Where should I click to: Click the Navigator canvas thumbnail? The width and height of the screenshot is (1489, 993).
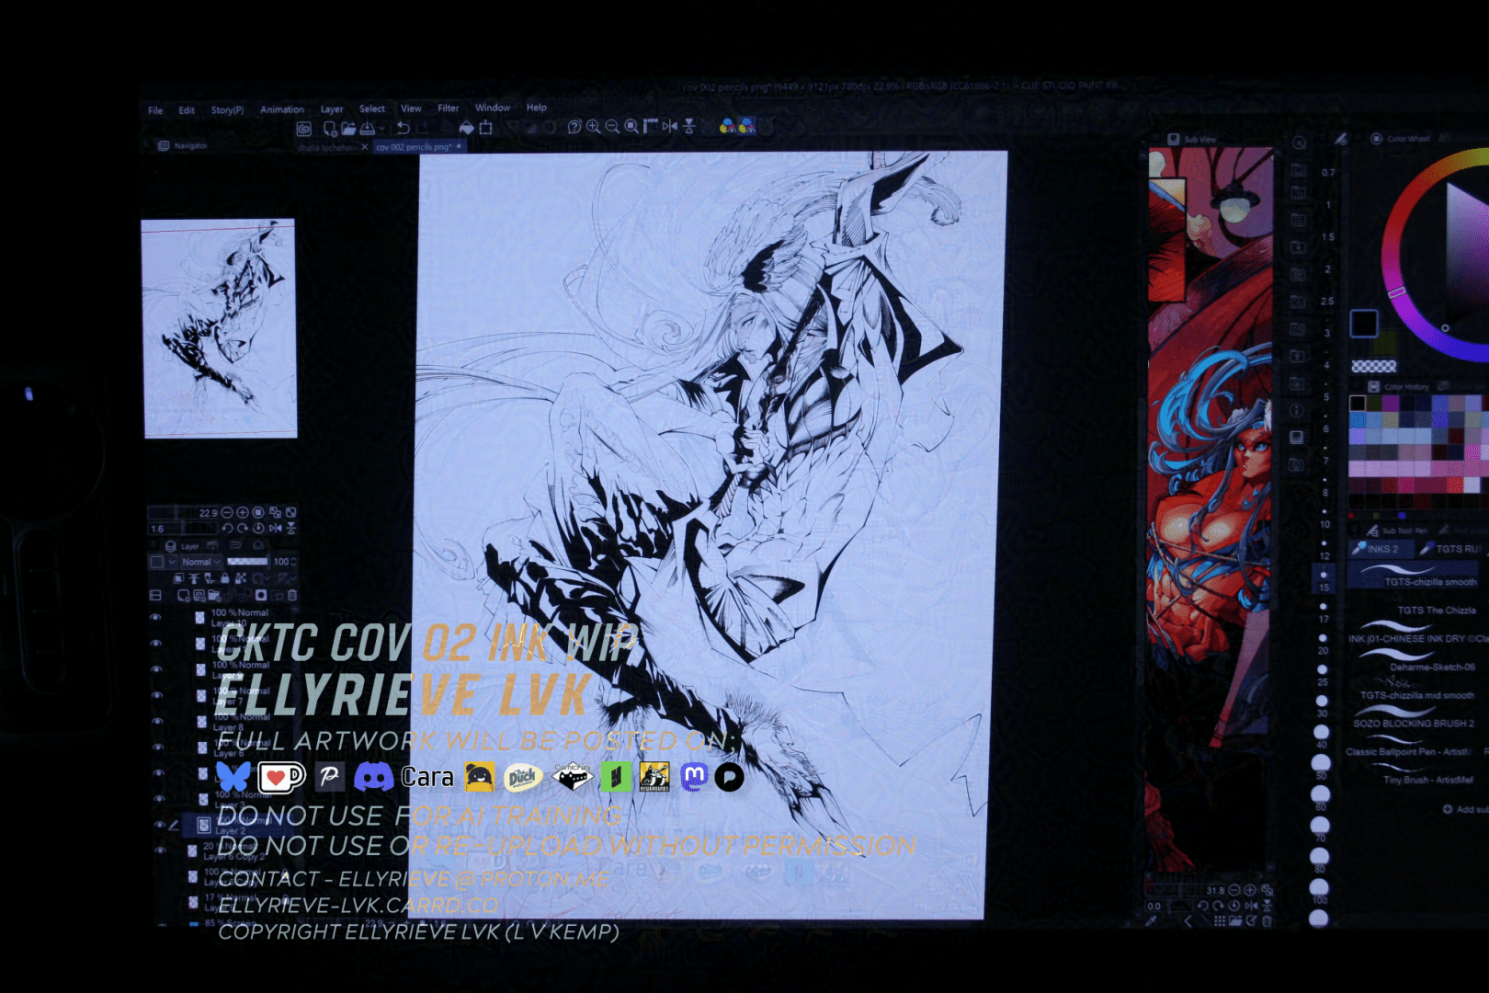pos(220,328)
